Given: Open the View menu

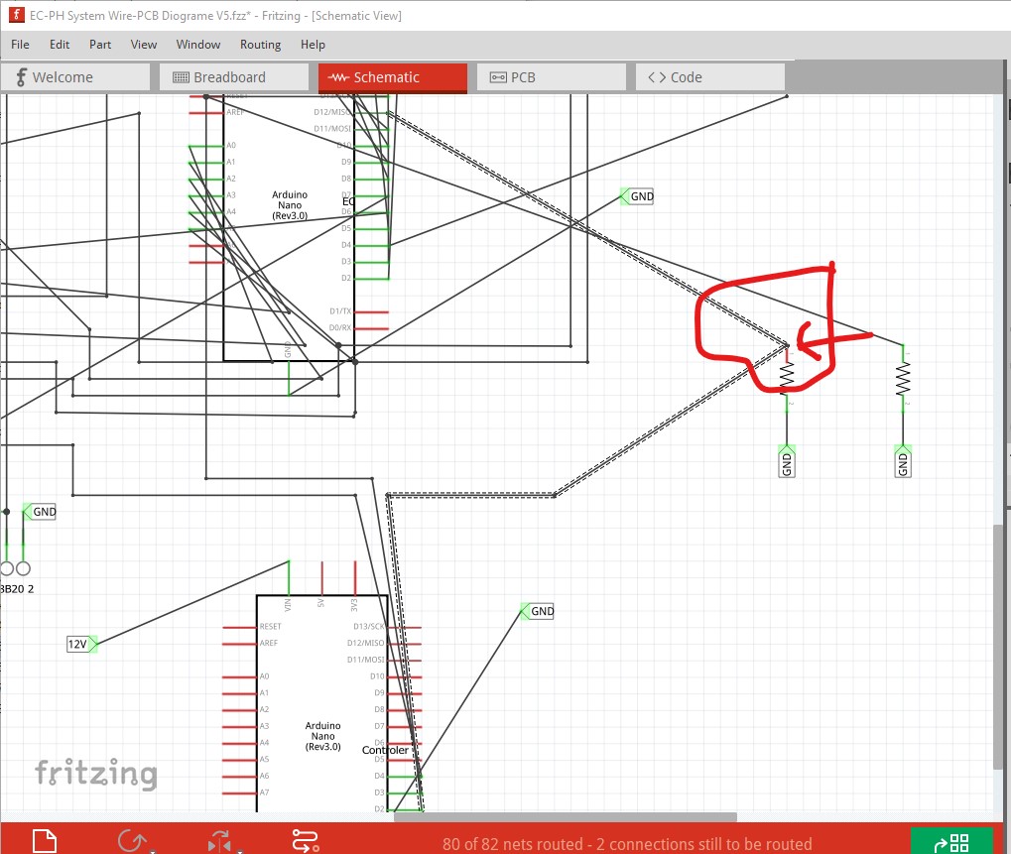Looking at the screenshot, I should [143, 45].
